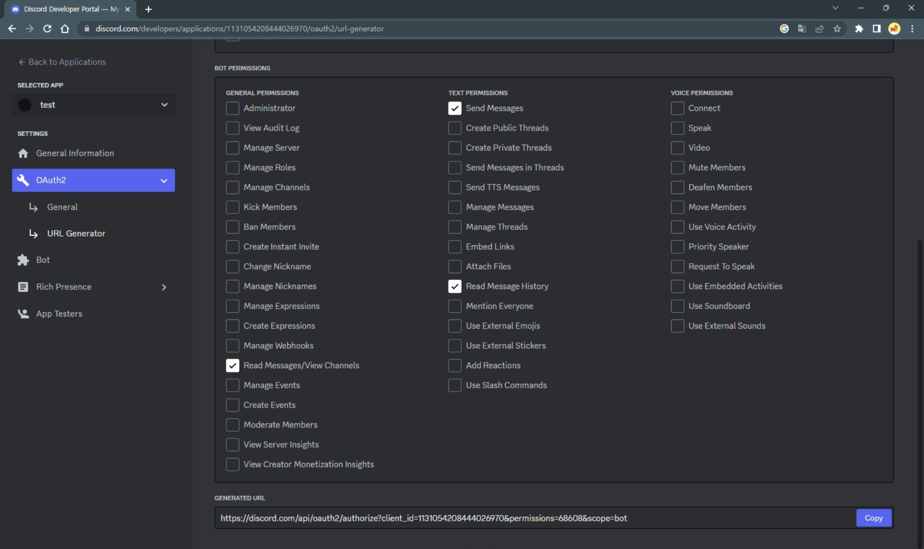Close the Discord Developer Portal tab
Screen dimensions: 924x549
pyautogui.click(x=127, y=9)
